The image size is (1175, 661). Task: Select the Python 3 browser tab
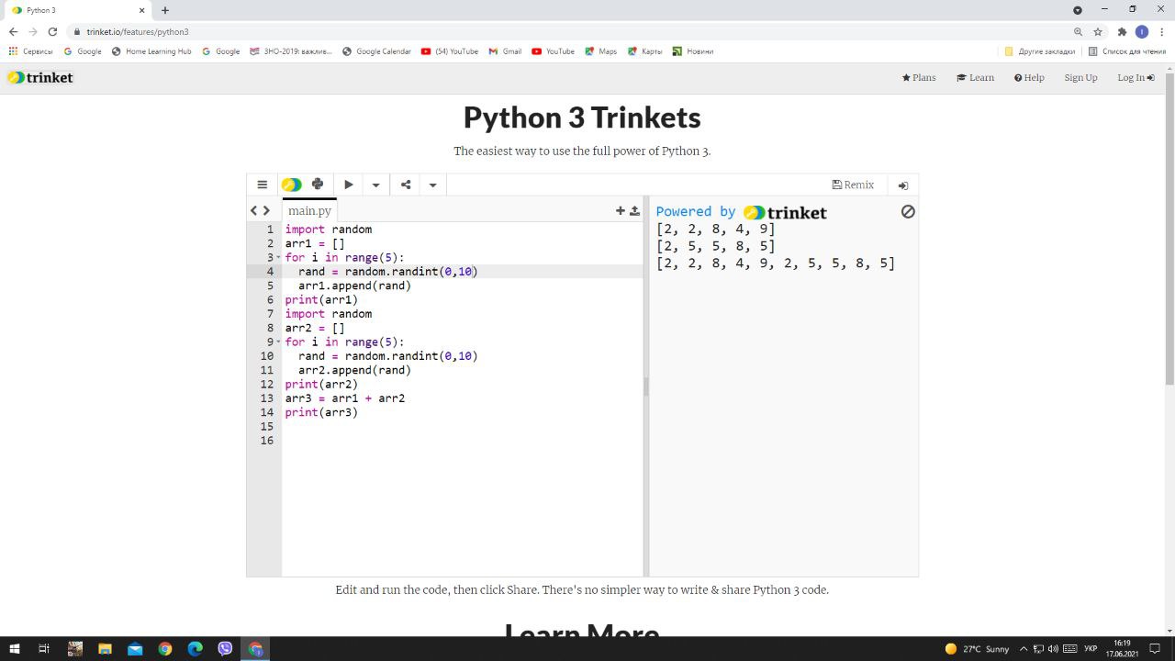78,10
